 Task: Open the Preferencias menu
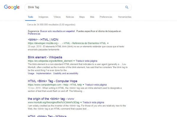(106, 17)
